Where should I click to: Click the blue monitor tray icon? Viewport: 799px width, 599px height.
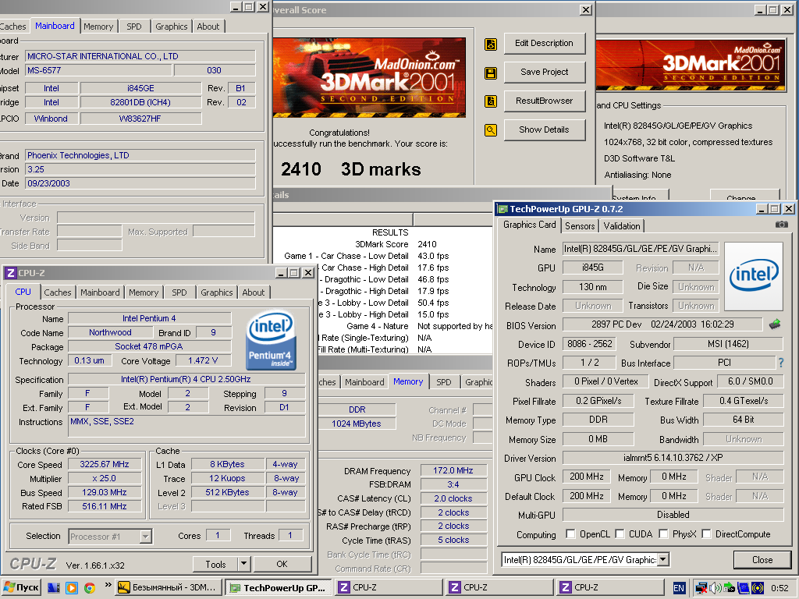coord(744,588)
